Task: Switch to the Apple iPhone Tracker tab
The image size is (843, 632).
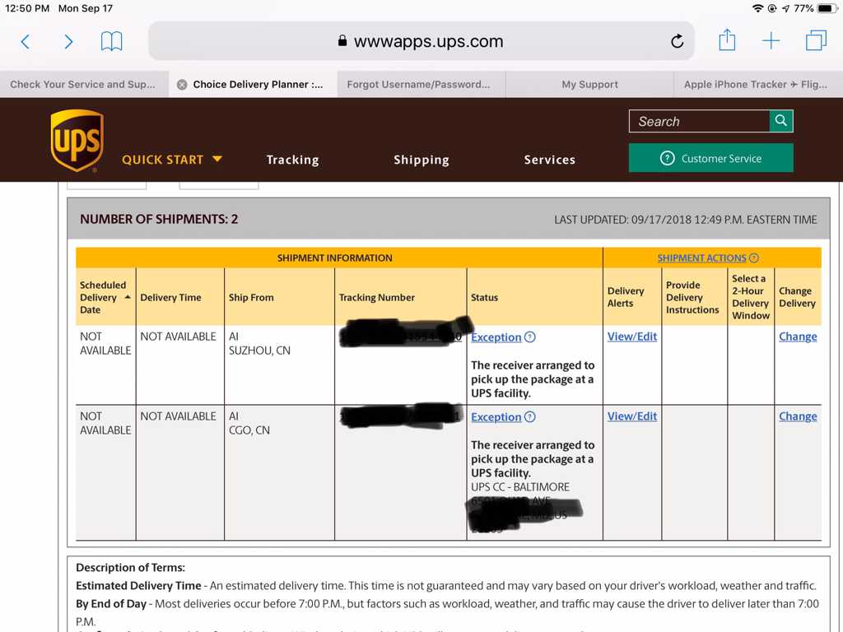Action: (x=758, y=85)
